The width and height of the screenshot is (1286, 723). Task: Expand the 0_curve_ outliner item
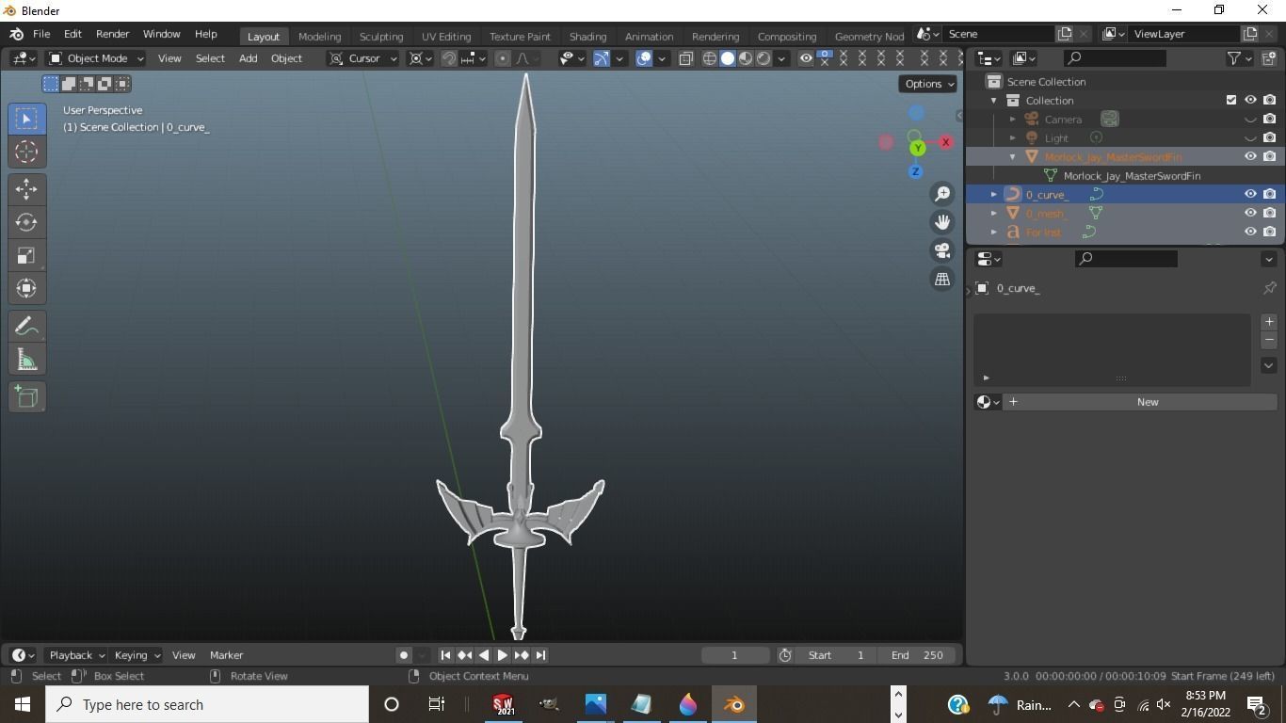click(993, 194)
